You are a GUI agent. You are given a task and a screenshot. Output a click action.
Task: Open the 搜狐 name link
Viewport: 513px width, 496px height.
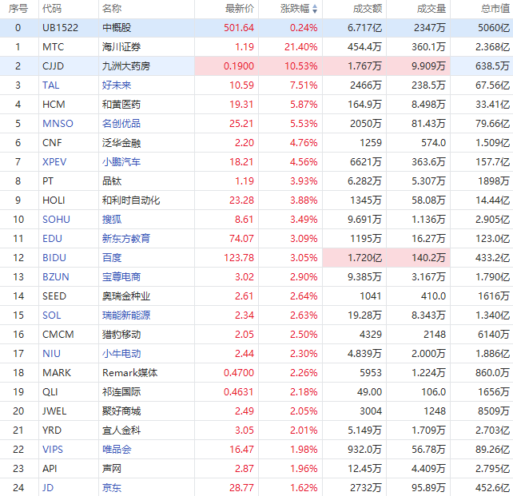(x=112, y=220)
